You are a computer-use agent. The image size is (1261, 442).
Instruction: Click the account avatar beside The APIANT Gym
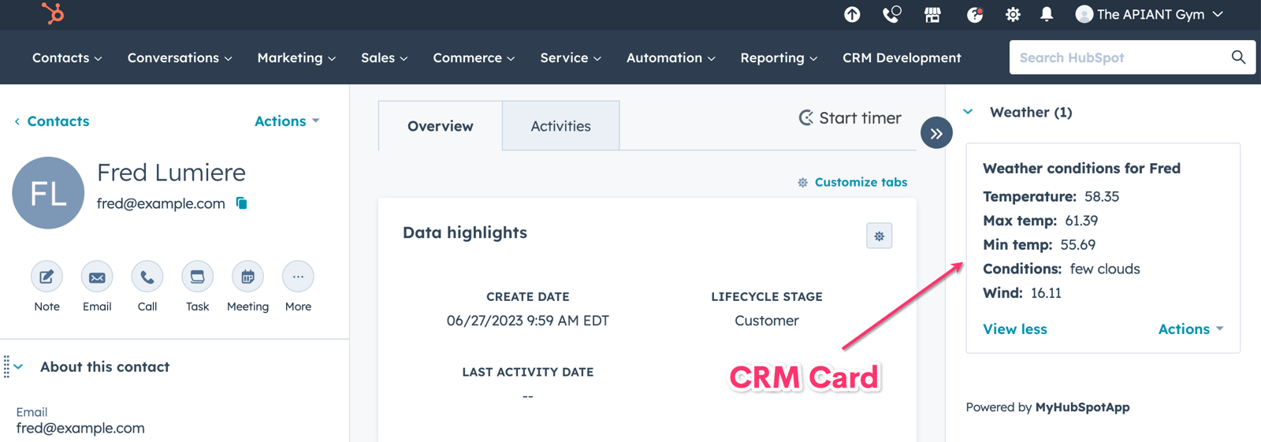tap(1084, 14)
